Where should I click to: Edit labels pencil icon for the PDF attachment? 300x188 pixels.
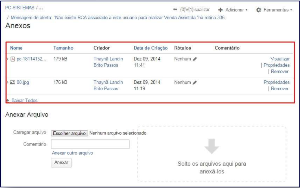point(195,59)
